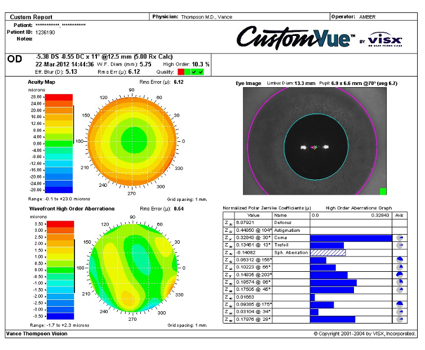This screenshot has width=425, height=350.
Task: Select the red 3.50 Wavefront legend swatch
Action: 60,224
